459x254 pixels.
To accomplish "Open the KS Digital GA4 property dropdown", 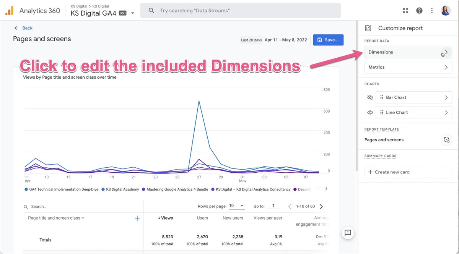I will tap(133, 13).
